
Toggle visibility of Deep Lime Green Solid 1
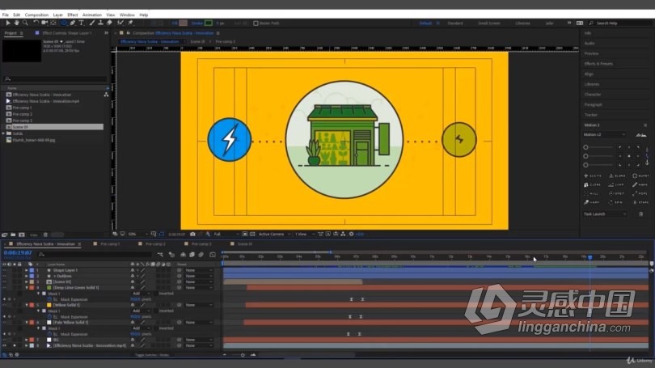click(5, 288)
